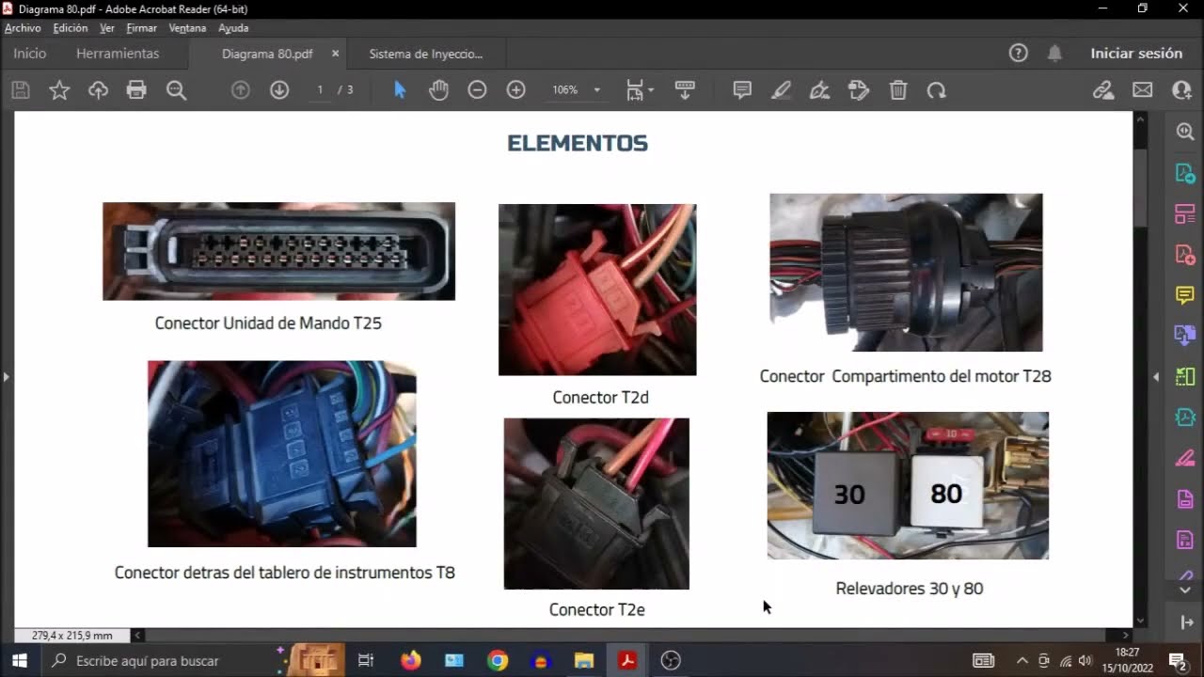This screenshot has width=1204, height=677.
Task: Close the Diagrama 80.pdf tab
Action: coord(335,54)
